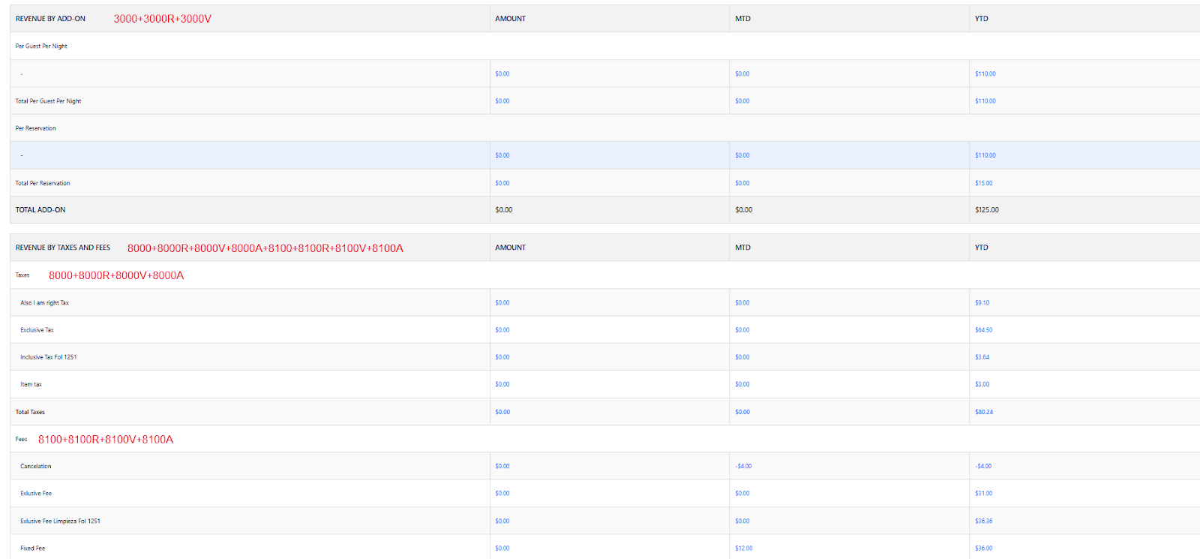Open the $15.00 Total Per Reservation YTD value
The width and height of the screenshot is (1200, 559).
[983, 183]
